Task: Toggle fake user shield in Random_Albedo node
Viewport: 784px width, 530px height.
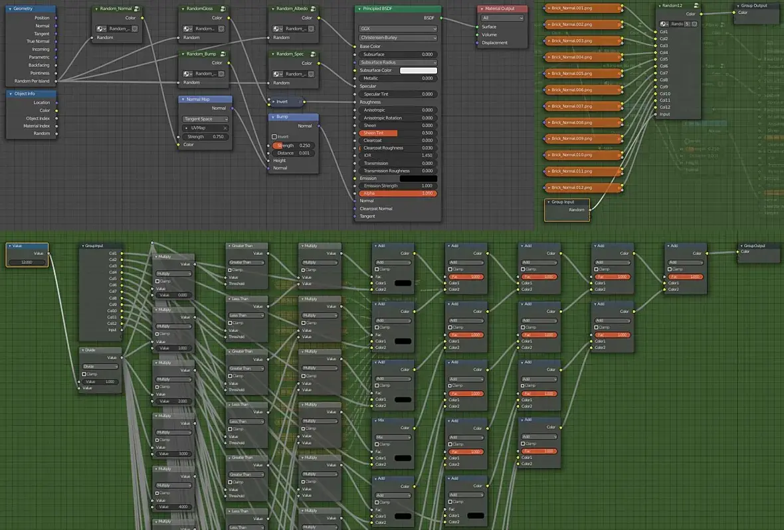Action: point(311,29)
